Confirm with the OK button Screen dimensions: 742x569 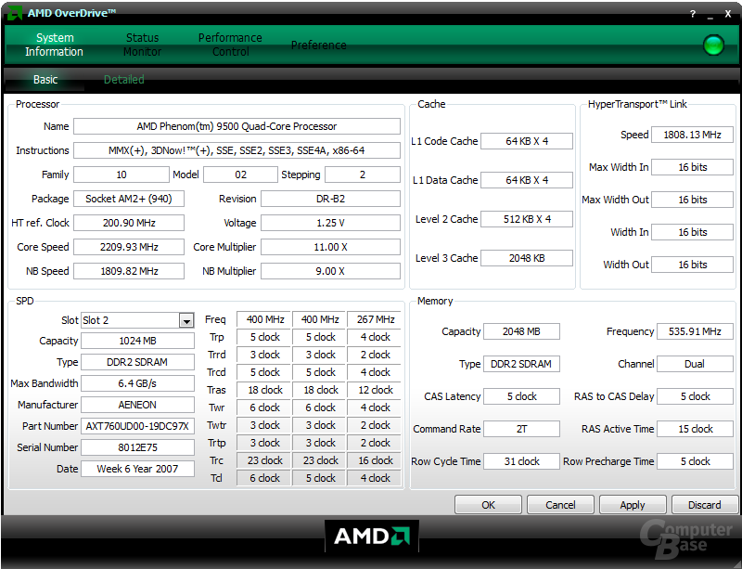pyautogui.click(x=488, y=505)
